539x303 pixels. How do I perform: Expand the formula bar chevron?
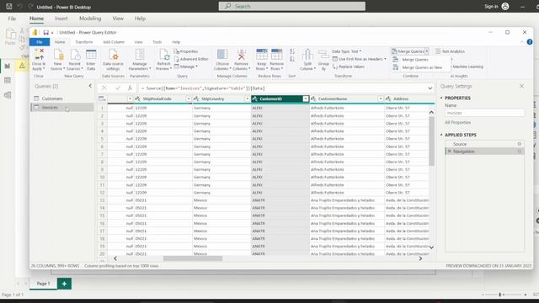(x=430, y=88)
